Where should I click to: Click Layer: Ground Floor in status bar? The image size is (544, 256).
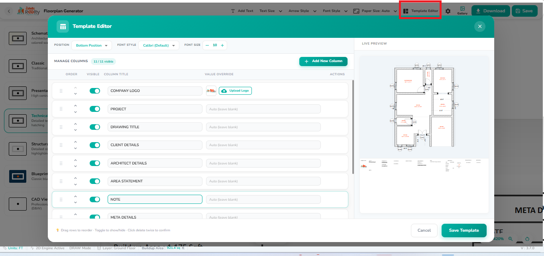pyautogui.click(x=117, y=248)
